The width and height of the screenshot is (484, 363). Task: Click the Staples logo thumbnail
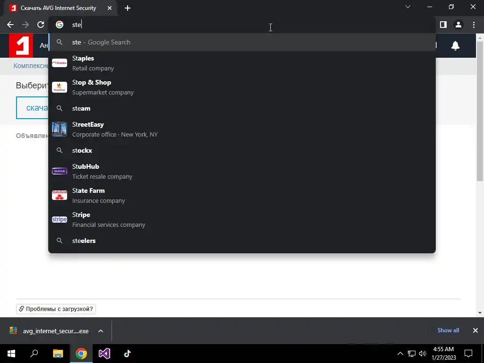coord(60,63)
